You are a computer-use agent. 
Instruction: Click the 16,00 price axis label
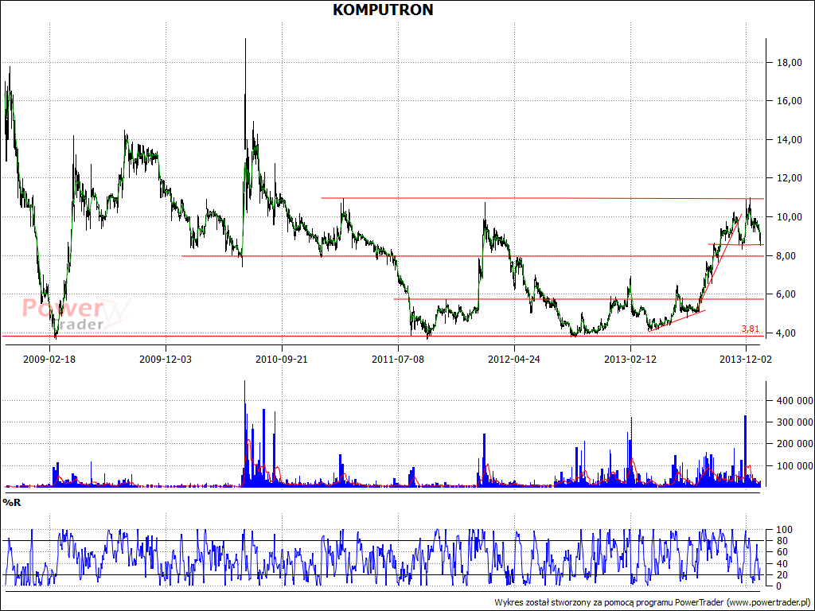pyautogui.click(x=790, y=101)
